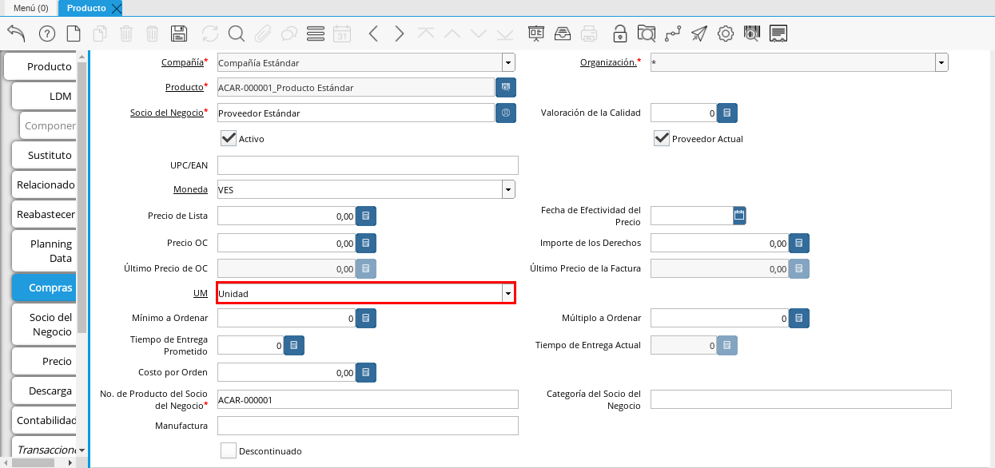The height and width of the screenshot is (468, 995).
Task: Open the Help question mark icon
Action: (46, 34)
